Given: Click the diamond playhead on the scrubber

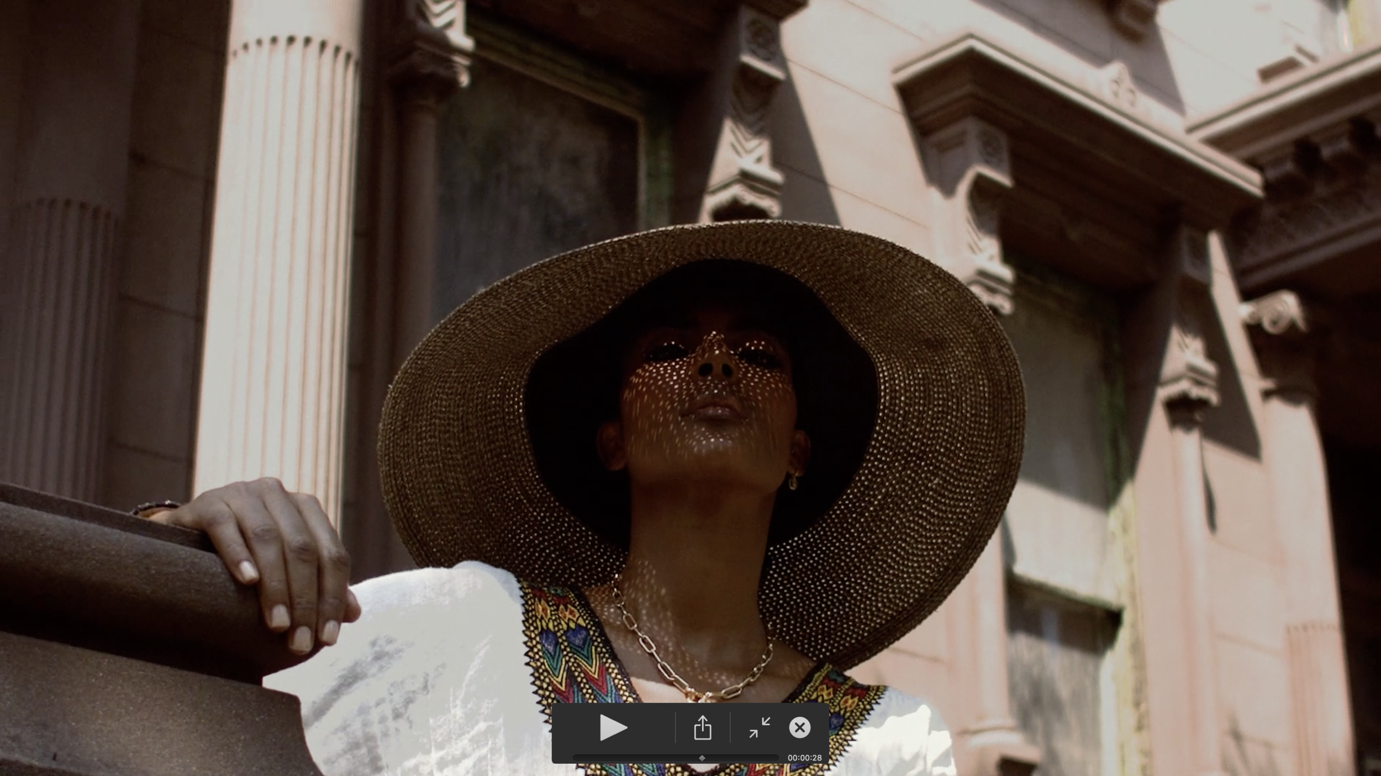Looking at the screenshot, I should click(x=702, y=758).
